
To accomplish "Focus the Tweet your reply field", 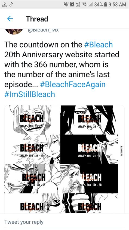I will 64,222.
